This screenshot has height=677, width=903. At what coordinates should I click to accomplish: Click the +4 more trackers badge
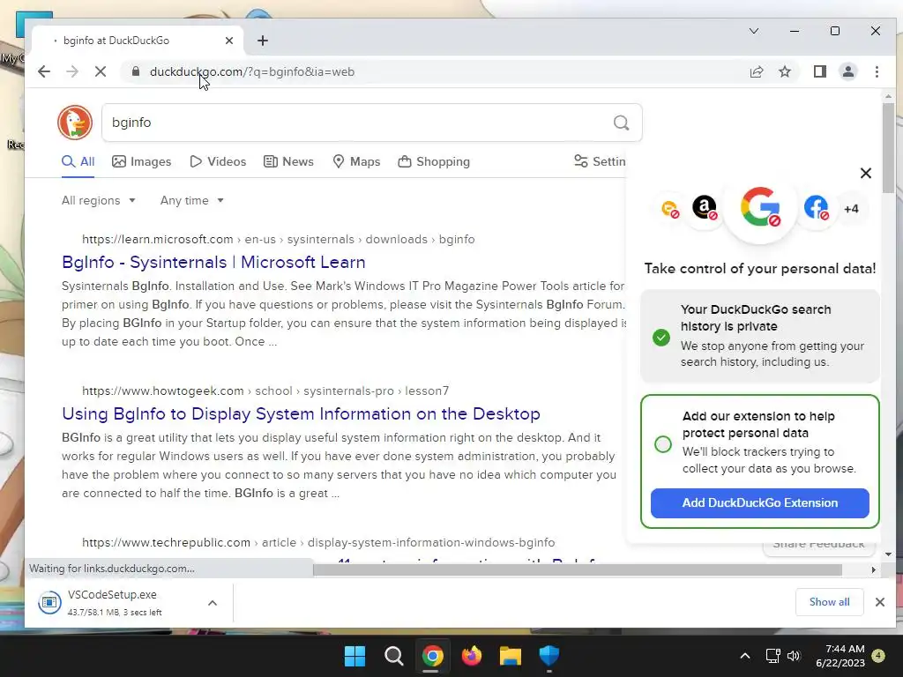851,209
